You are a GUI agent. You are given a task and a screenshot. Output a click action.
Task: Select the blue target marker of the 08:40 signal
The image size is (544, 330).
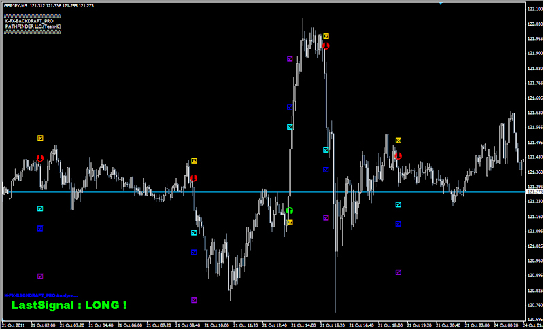194,253
